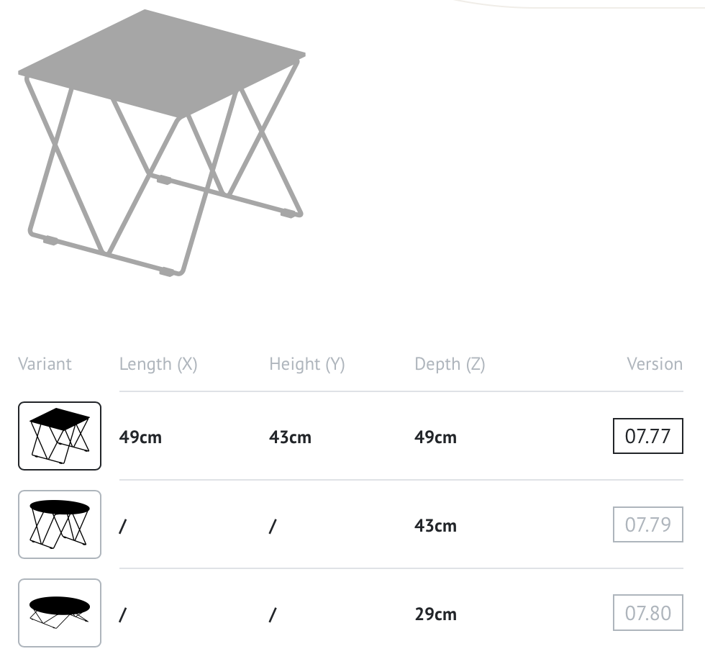Click the slash under Length for 07.79

pyautogui.click(x=123, y=527)
